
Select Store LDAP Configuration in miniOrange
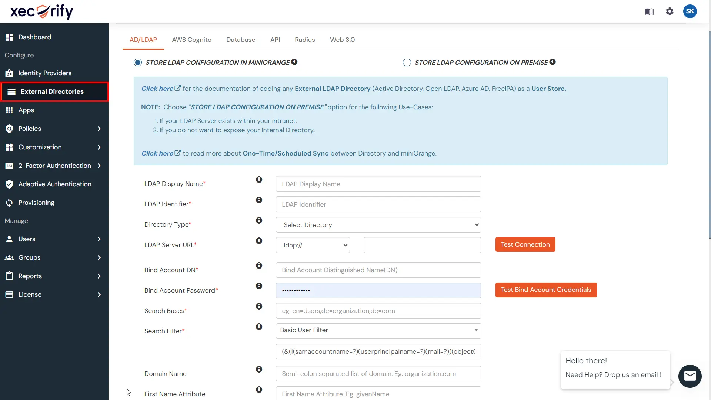coord(137,62)
